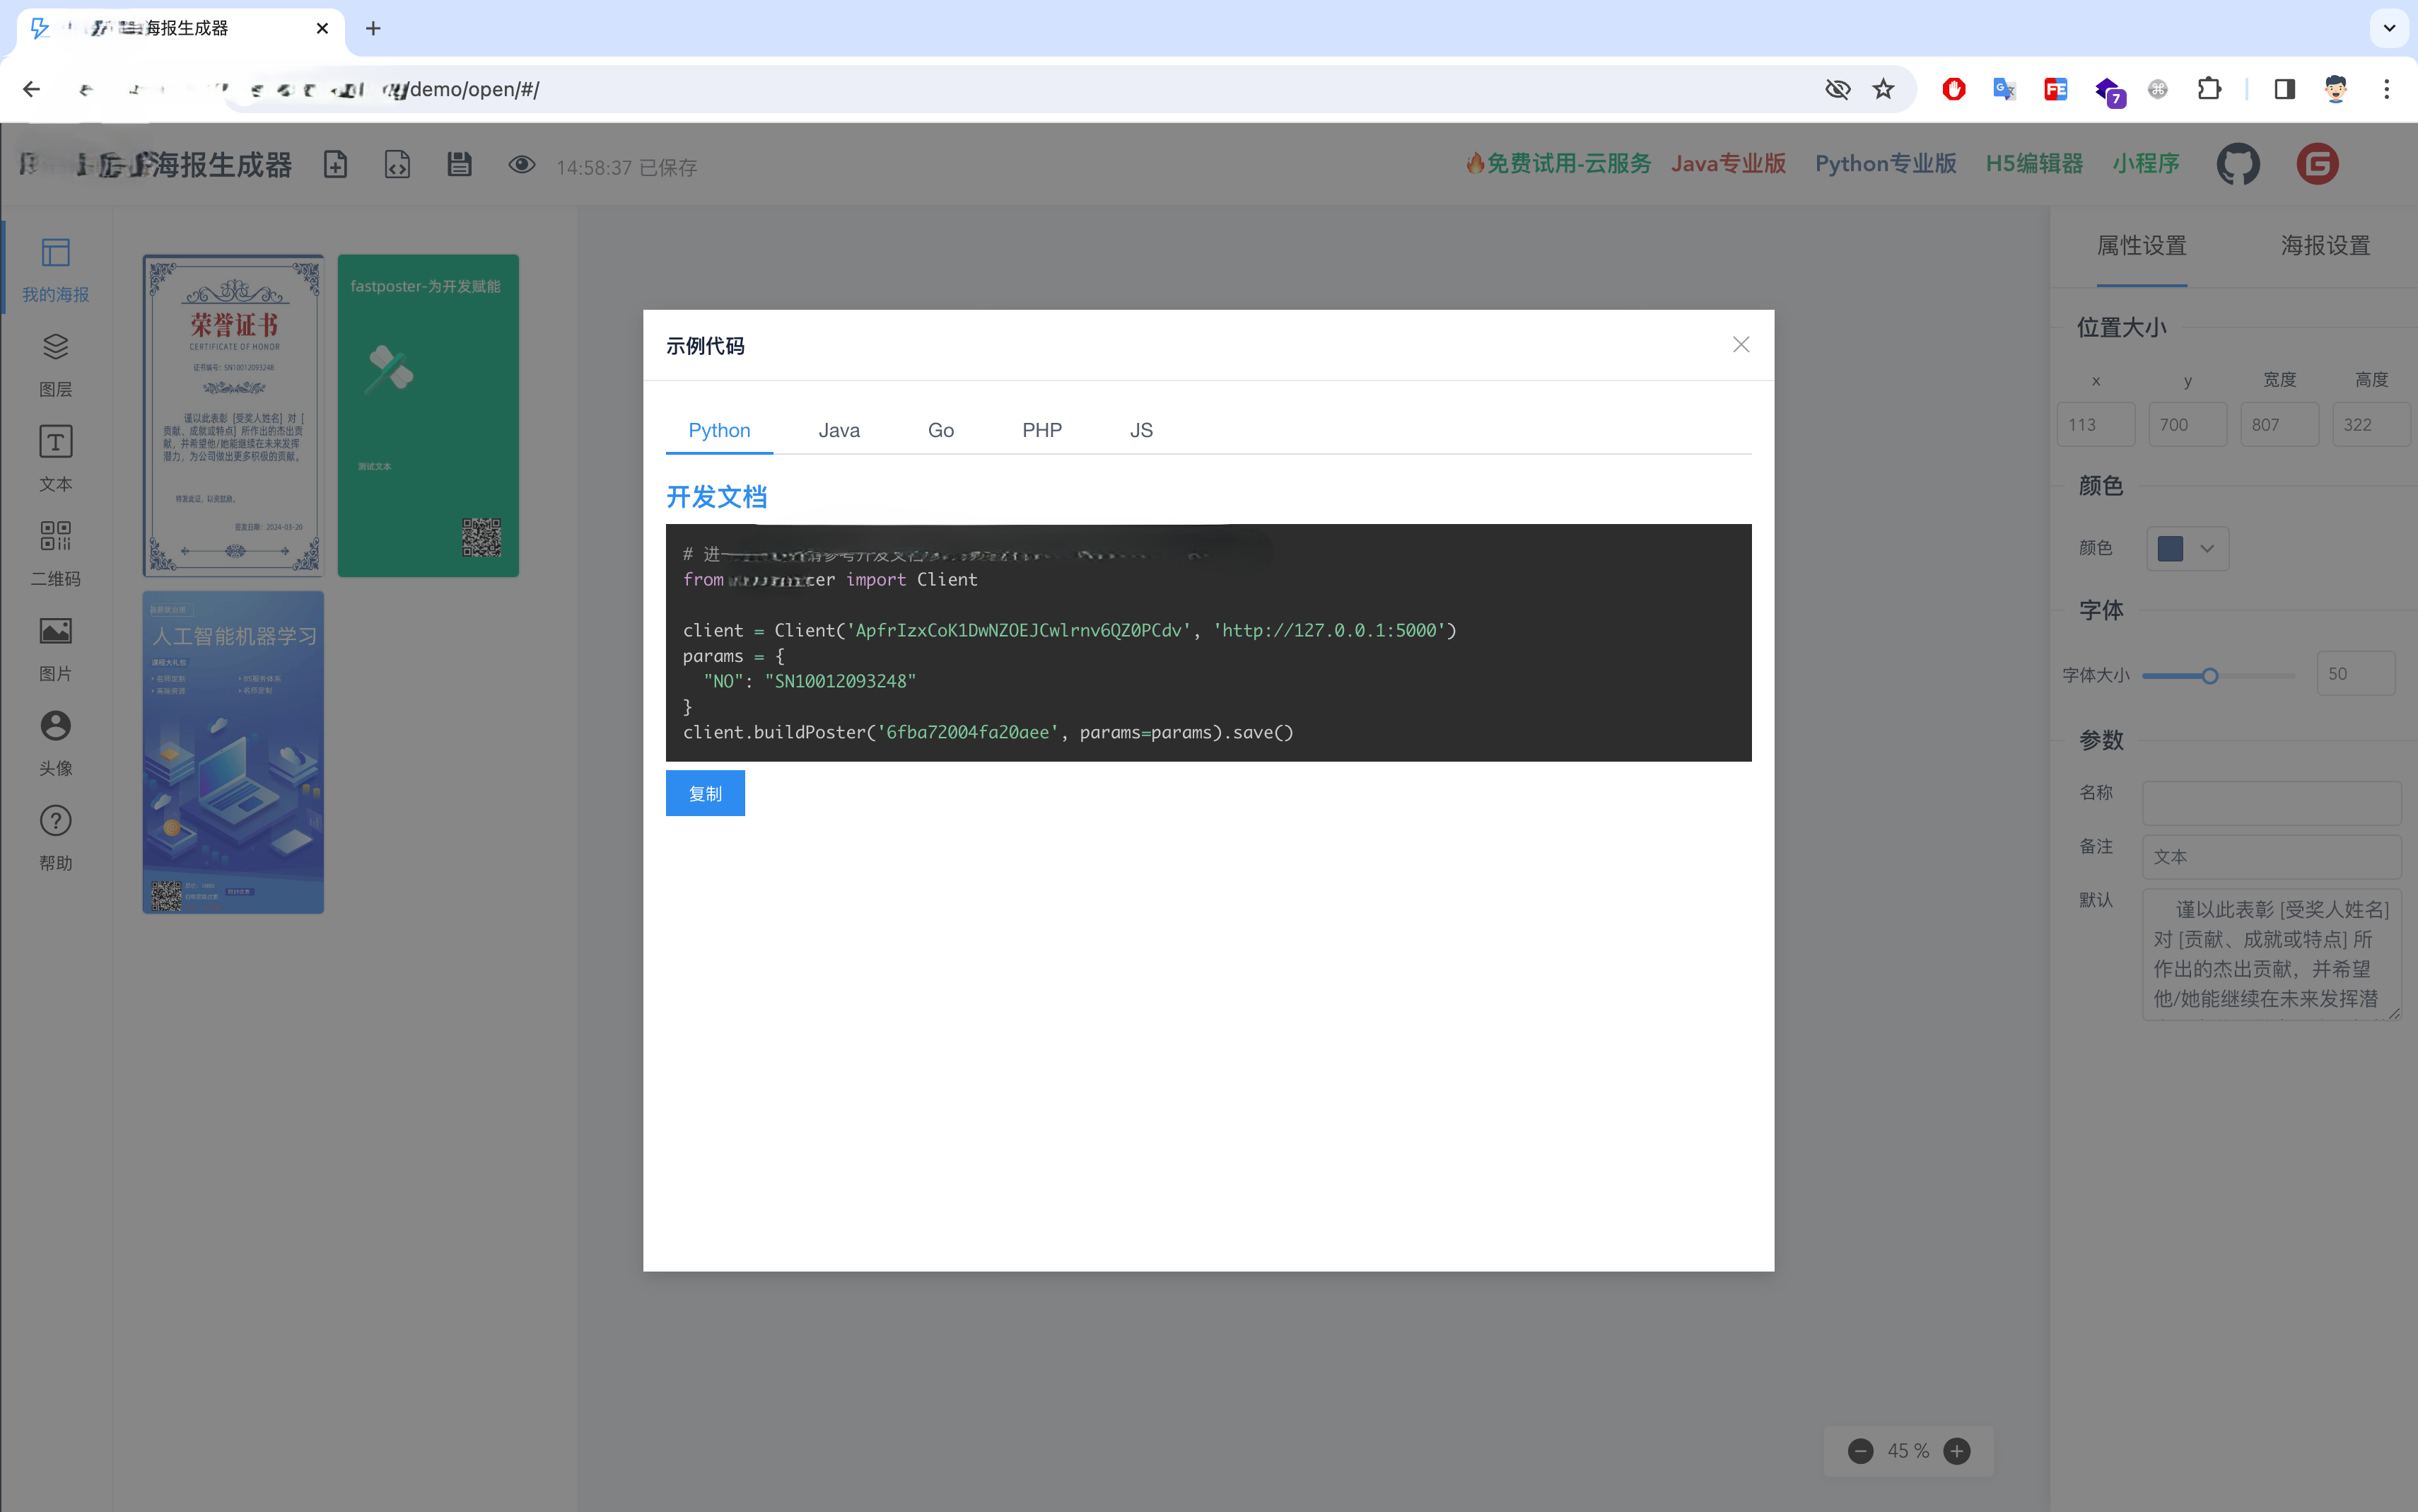The width and height of the screenshot is (2418, 1512).
Task: Open the 图片 (Image) panel
Action: 55,645
